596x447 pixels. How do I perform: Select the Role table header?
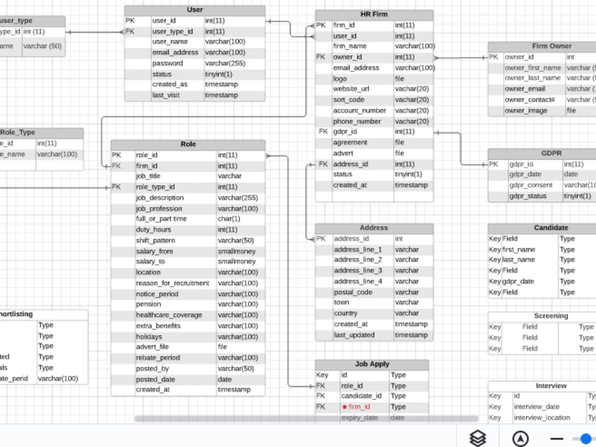pos(188,144)
